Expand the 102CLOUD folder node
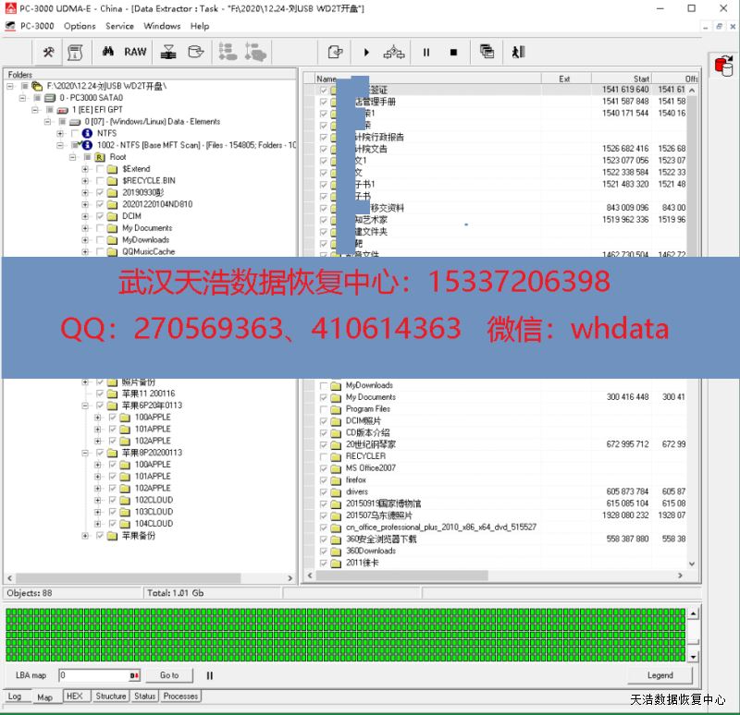Image resolution: width=740 pixels, height=715 pixels. coord(98,500)
